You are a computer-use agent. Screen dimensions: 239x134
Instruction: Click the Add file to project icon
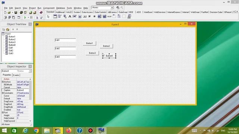31,13
